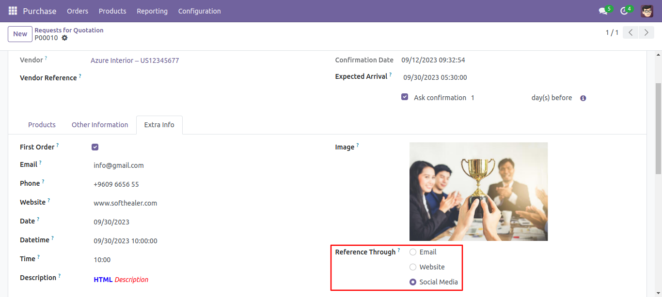Screen dimensions: 662x297
Task: Click the Datetime field 09/30/2023 10:00:00
Action: tap(126, 241)
